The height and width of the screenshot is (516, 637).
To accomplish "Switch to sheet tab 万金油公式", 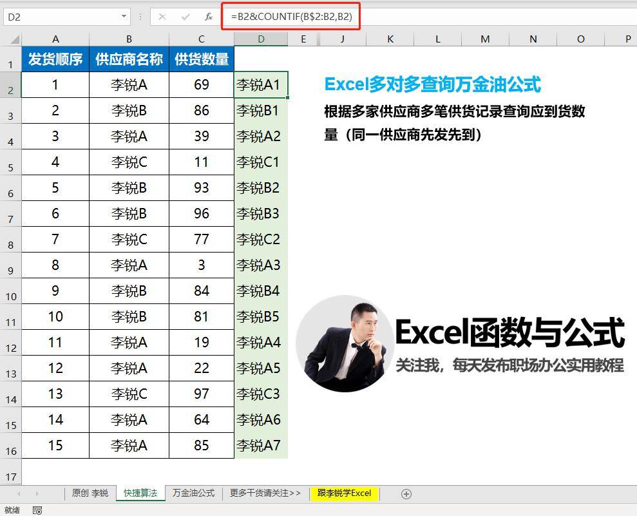I will (193, 493).
